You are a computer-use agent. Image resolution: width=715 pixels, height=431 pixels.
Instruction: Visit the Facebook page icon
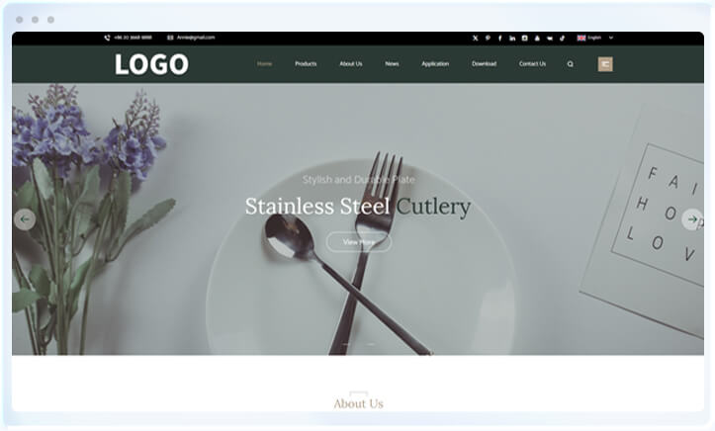[x=499, y=39]
